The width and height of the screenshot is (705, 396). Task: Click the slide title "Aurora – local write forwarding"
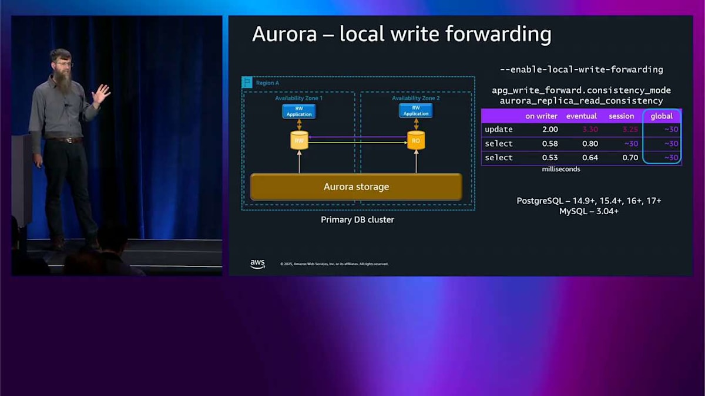tap(401, 34)
